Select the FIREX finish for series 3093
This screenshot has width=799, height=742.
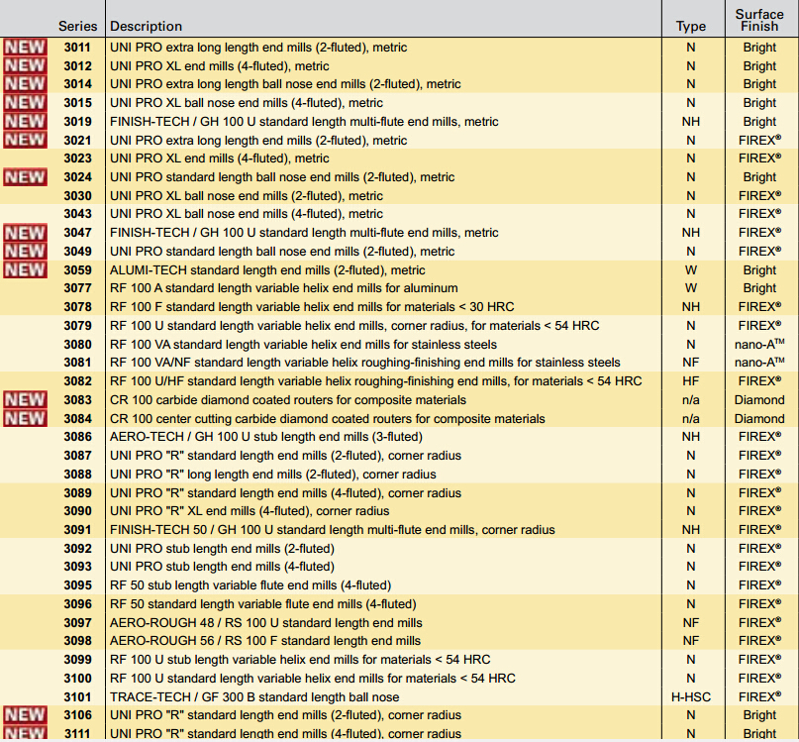[759, 567]
